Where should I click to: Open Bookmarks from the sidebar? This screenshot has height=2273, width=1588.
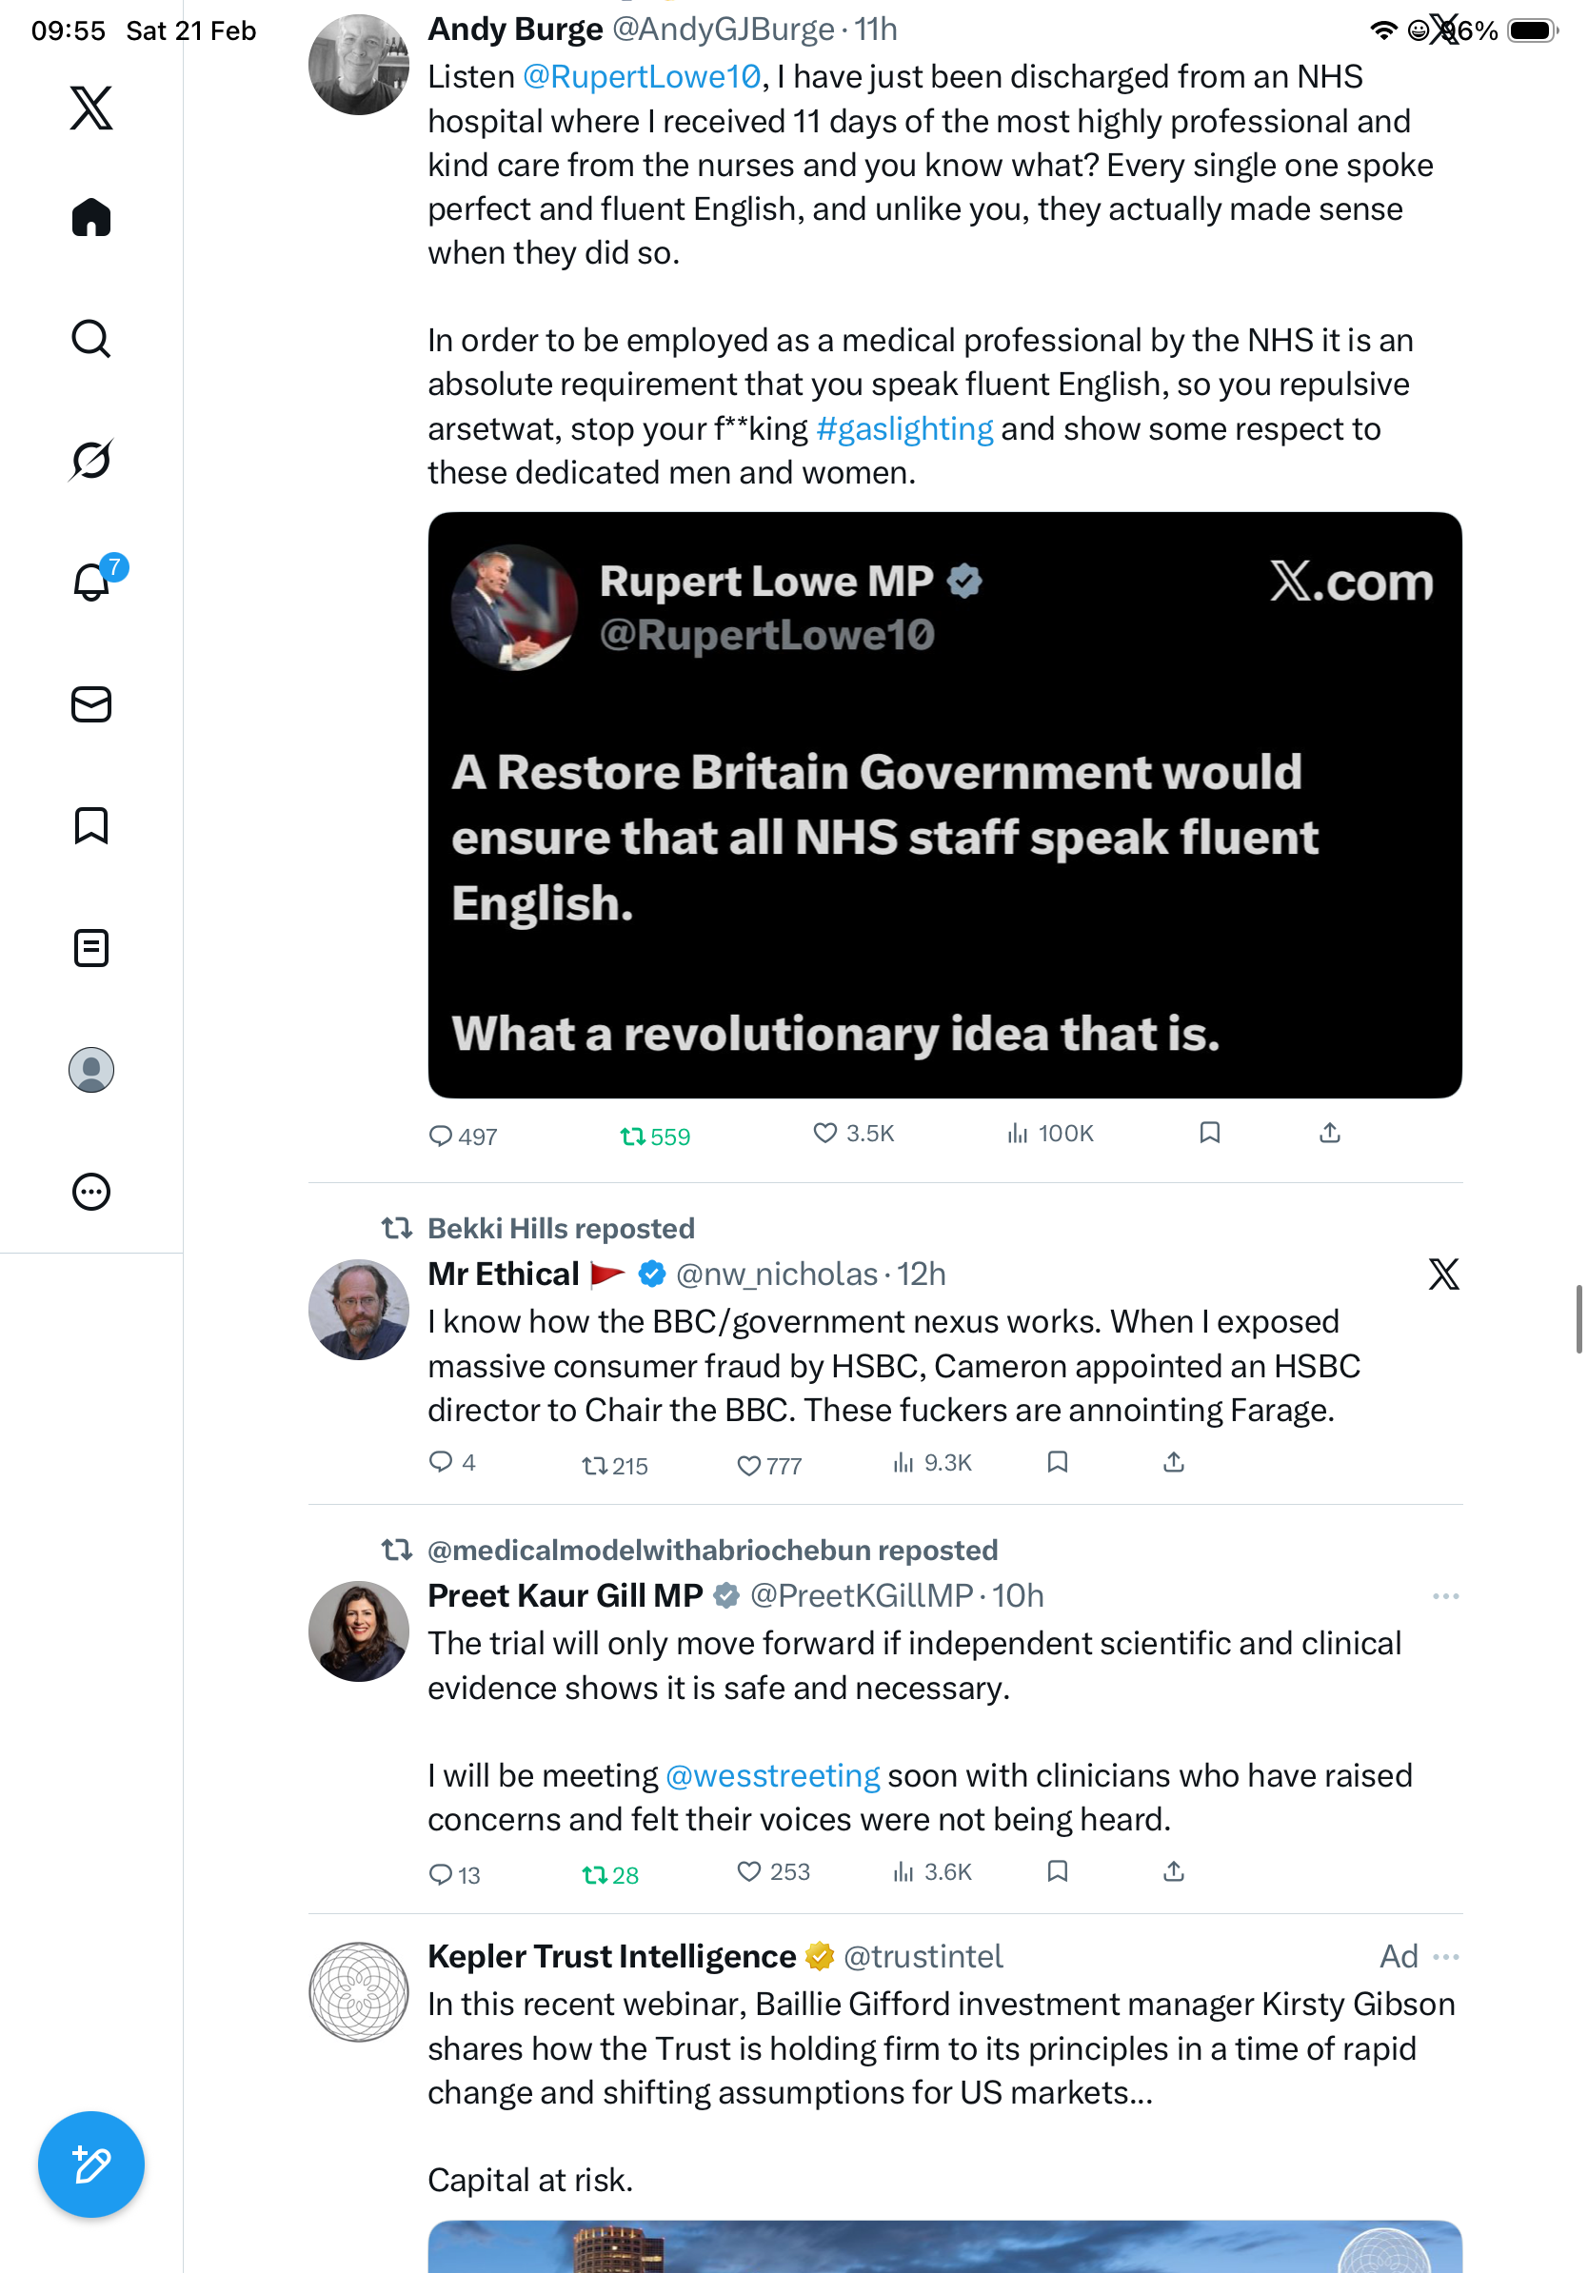tap(91, 825)
